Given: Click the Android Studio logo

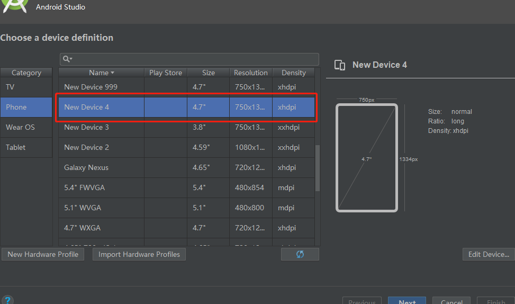Looking at the screenshot, I should 14,6.
